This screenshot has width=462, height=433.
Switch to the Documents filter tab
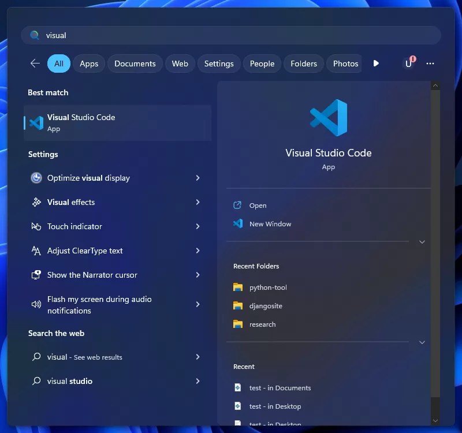135,64
